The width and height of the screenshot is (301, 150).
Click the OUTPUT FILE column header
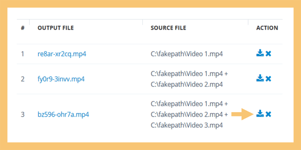point(56,28)
